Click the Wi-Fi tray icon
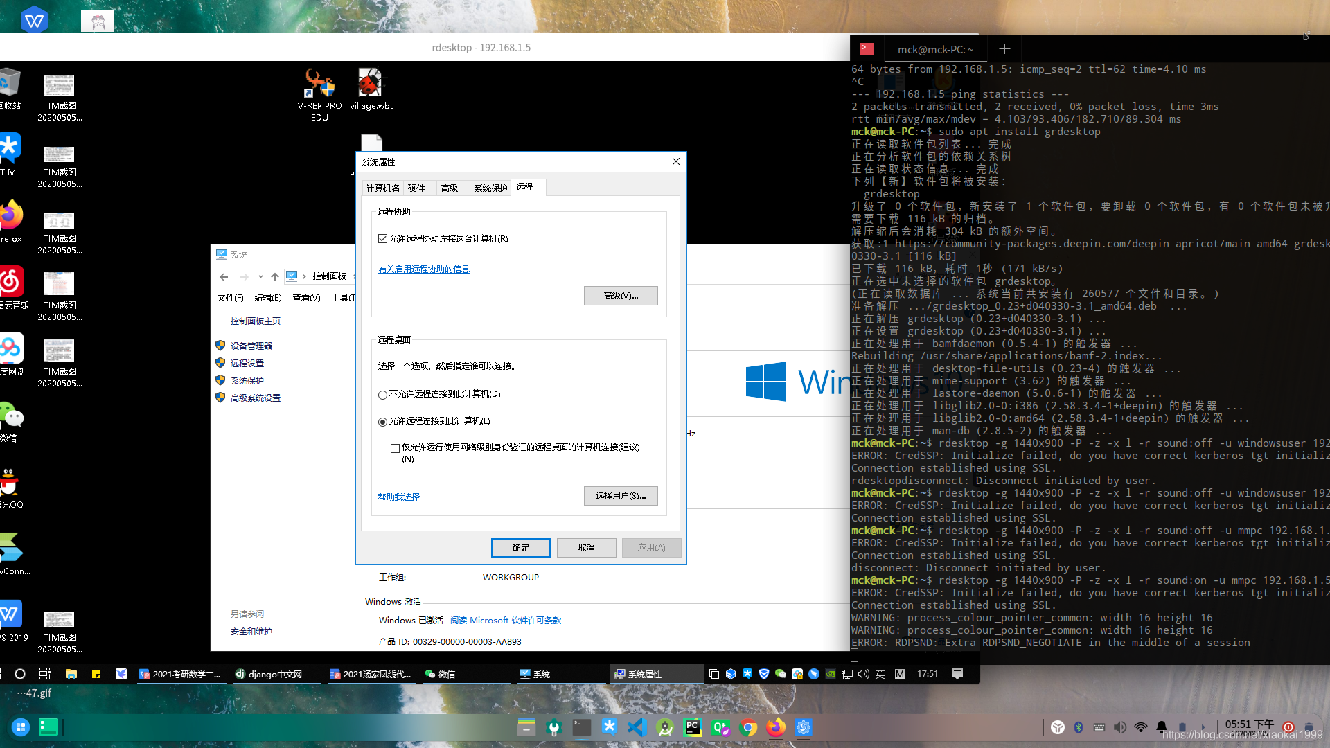This screenshot has height=748, width=1330. (1140, 727)
